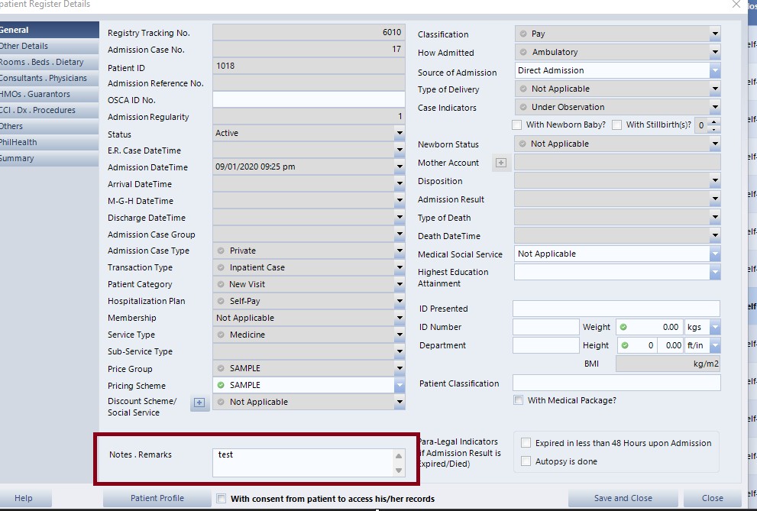
Task: Tick the Autopsy is done checkbox
Action: [x=526, y=461]
